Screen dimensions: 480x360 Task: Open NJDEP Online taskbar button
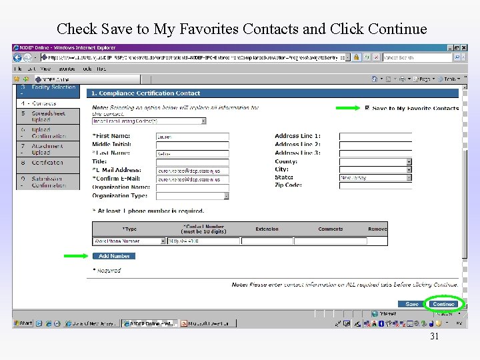coord(150,323)
